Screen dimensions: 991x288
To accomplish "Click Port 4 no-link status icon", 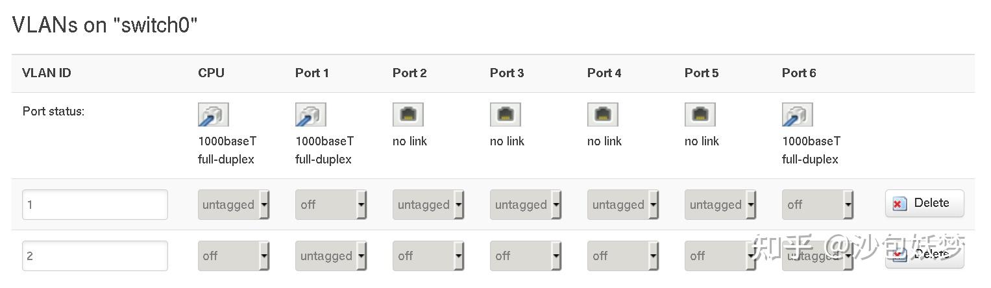I will (602, 115).
